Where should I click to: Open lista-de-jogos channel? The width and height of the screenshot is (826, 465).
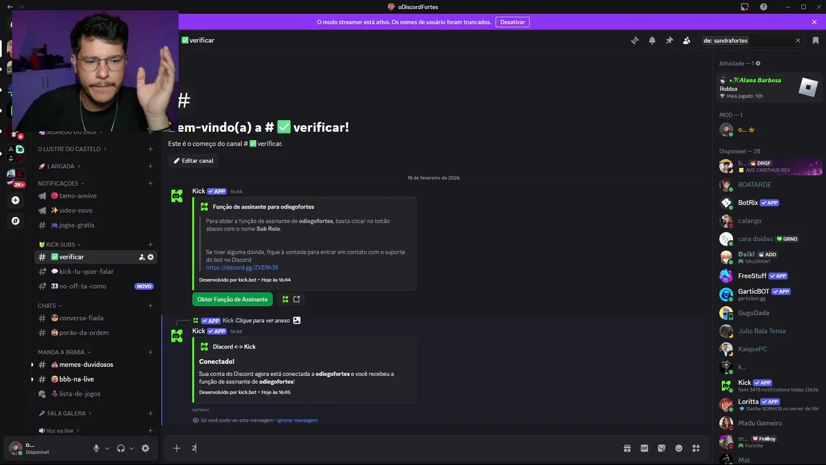click(96, 394)
